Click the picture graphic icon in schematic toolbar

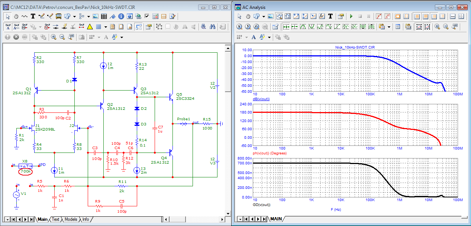96,16
